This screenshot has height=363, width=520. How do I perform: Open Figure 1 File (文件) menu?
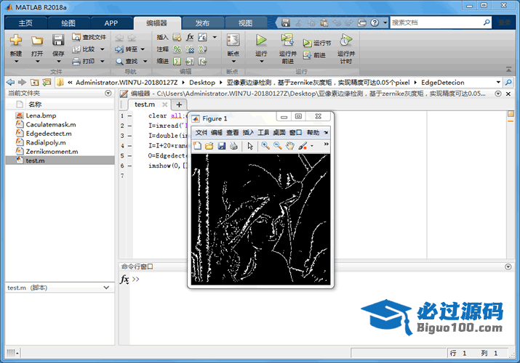(201, 132)
